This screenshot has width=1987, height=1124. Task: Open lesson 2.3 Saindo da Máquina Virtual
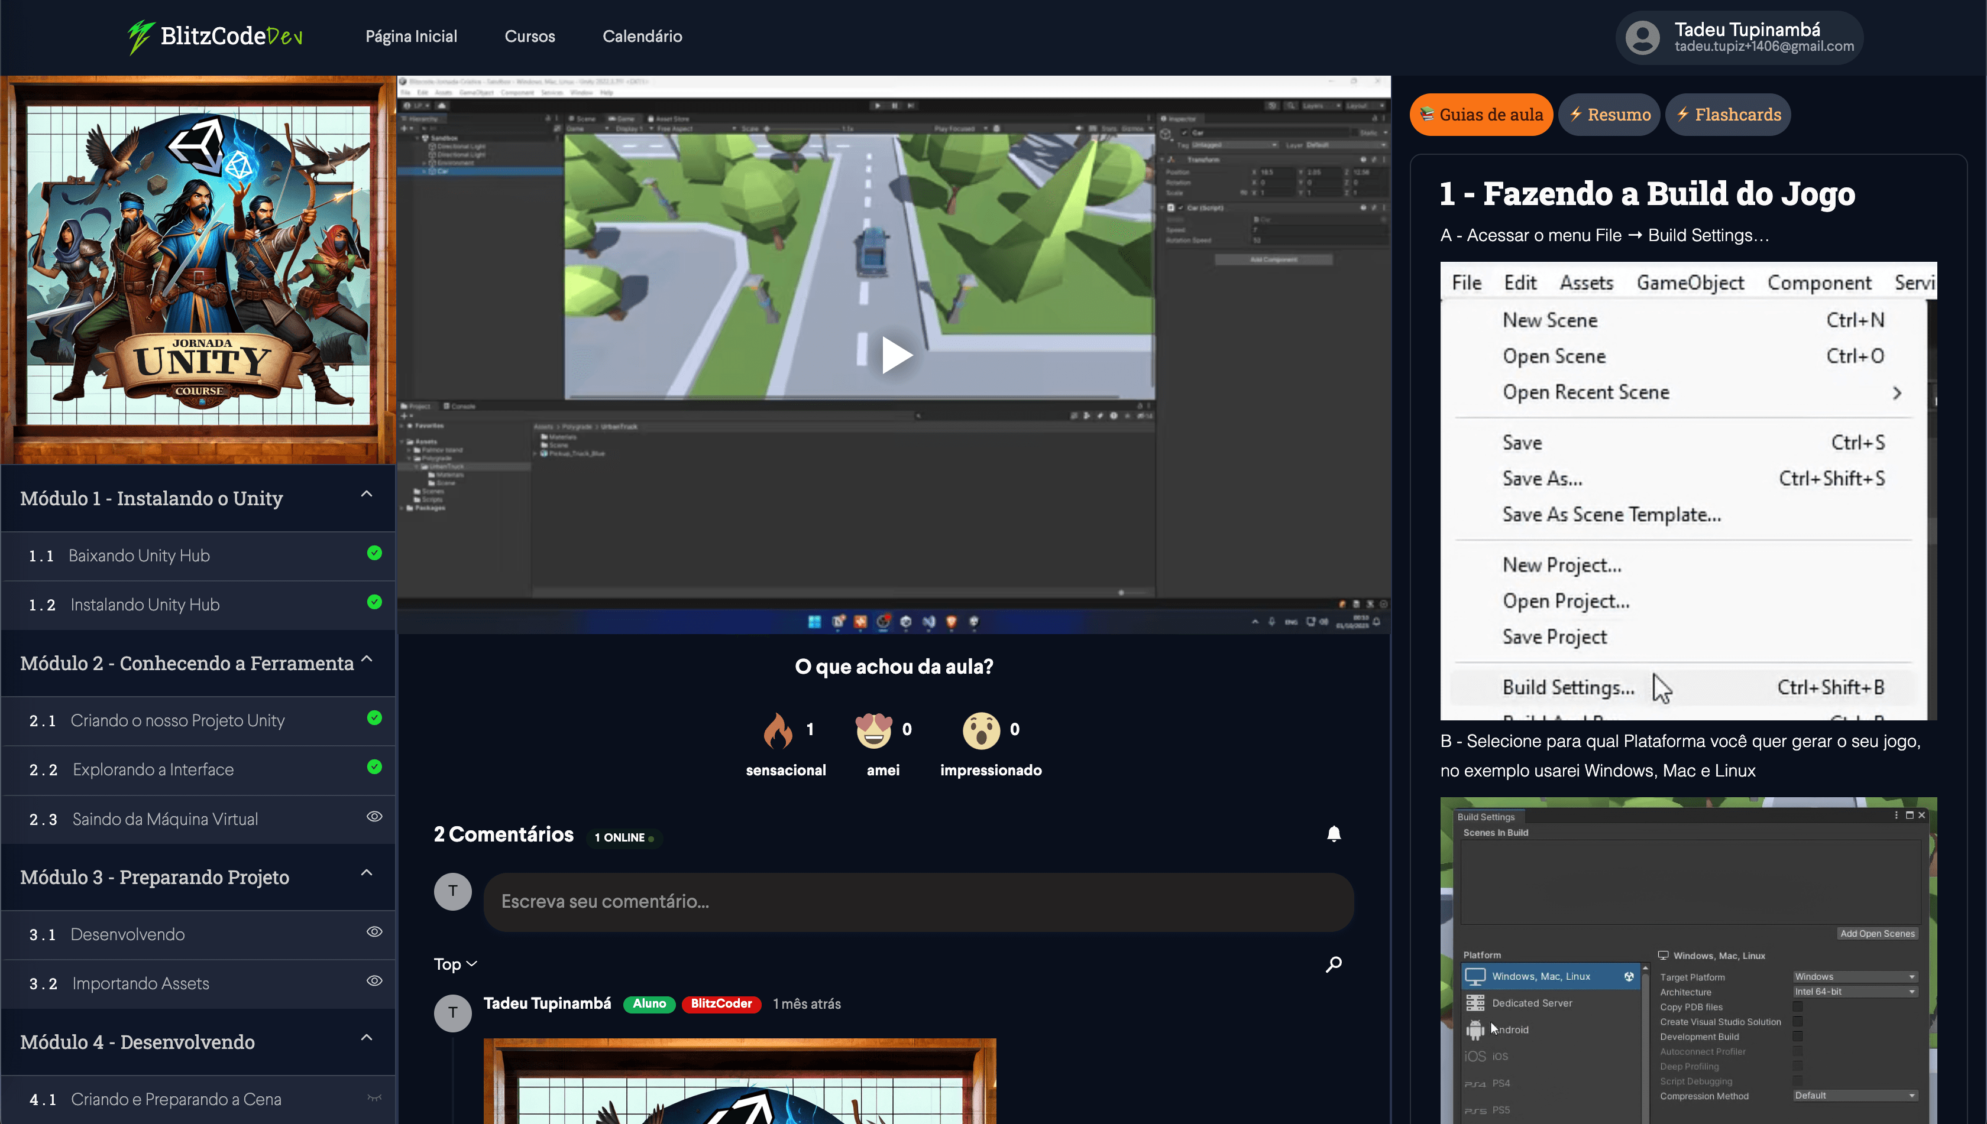pyautogui.click(x=198, y=820)
